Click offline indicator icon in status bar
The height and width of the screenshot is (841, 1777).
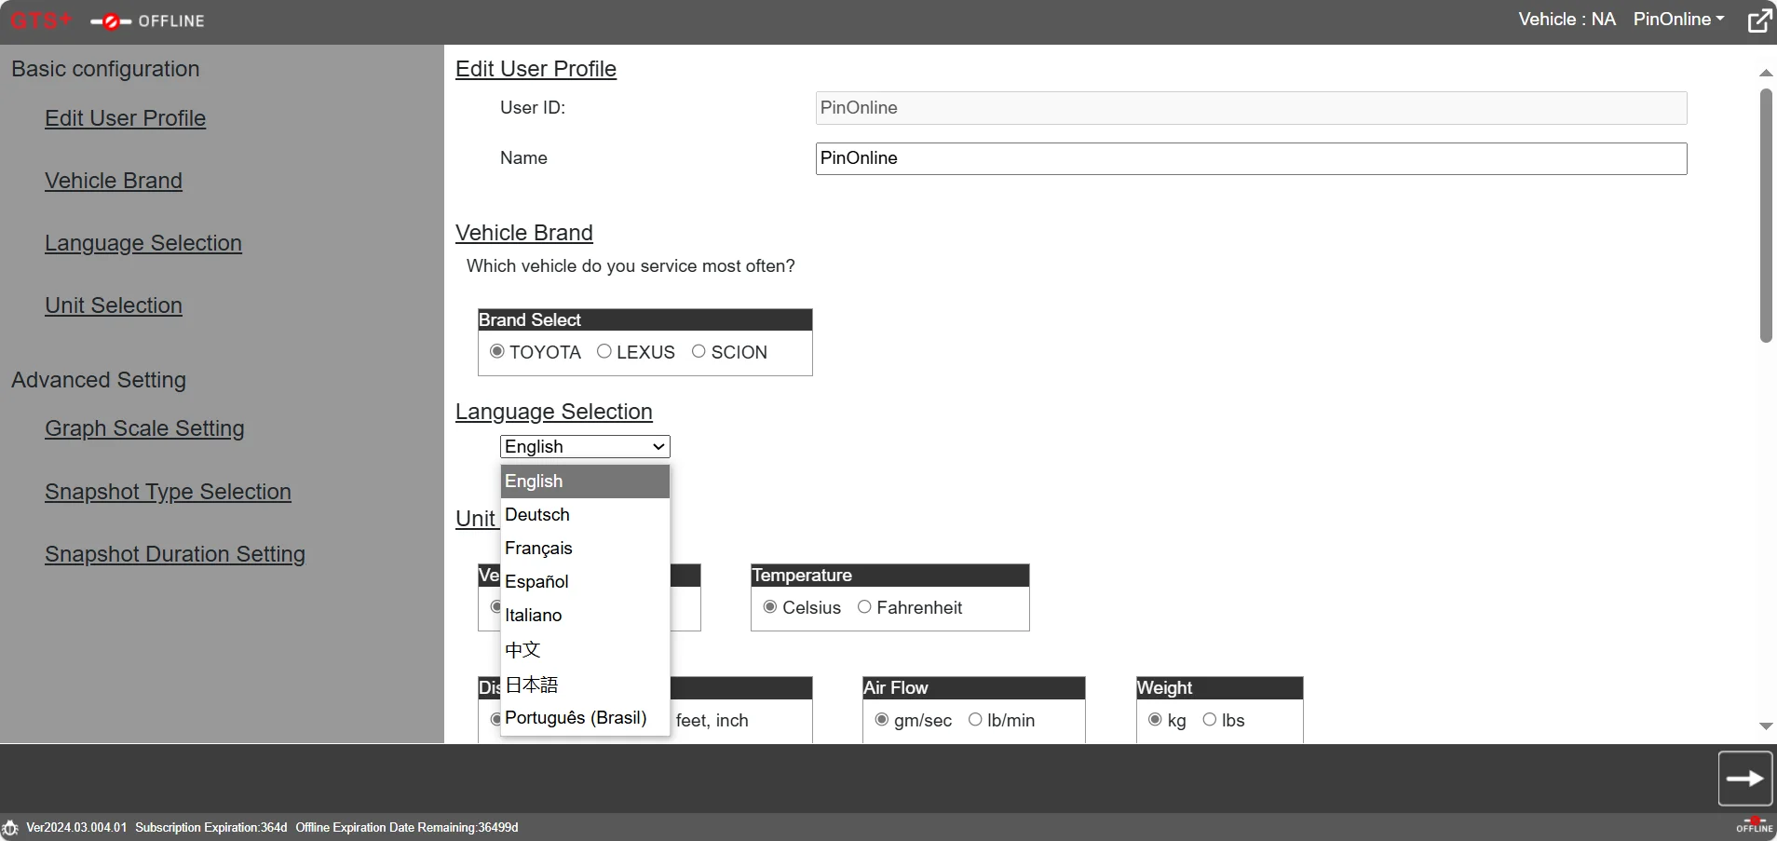1754,825
